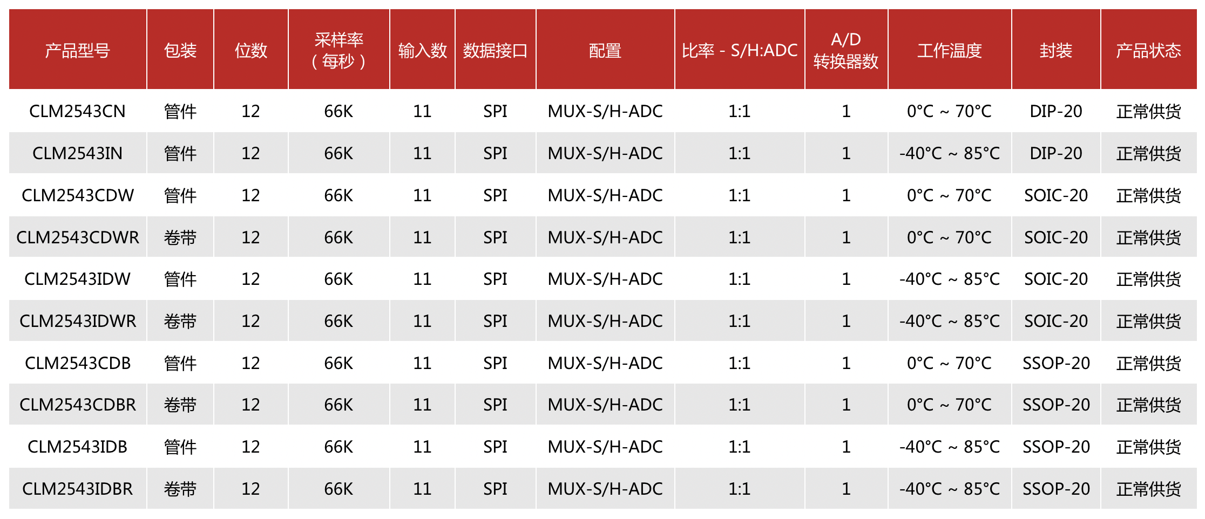
Task: Click the 数据接口 column header
Action: pos(495,50)
